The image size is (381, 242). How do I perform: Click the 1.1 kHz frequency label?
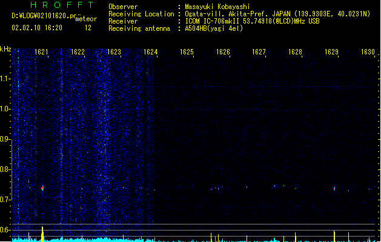point(5,79)
